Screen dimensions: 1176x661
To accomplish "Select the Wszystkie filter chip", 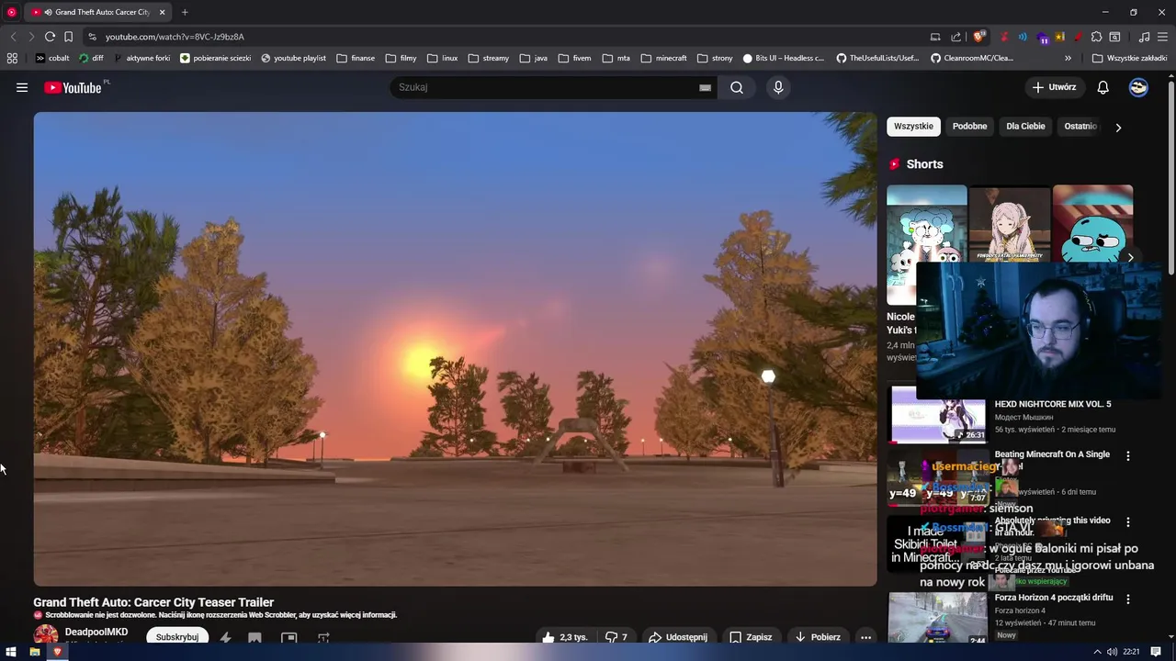I will (x=913, y=126).
